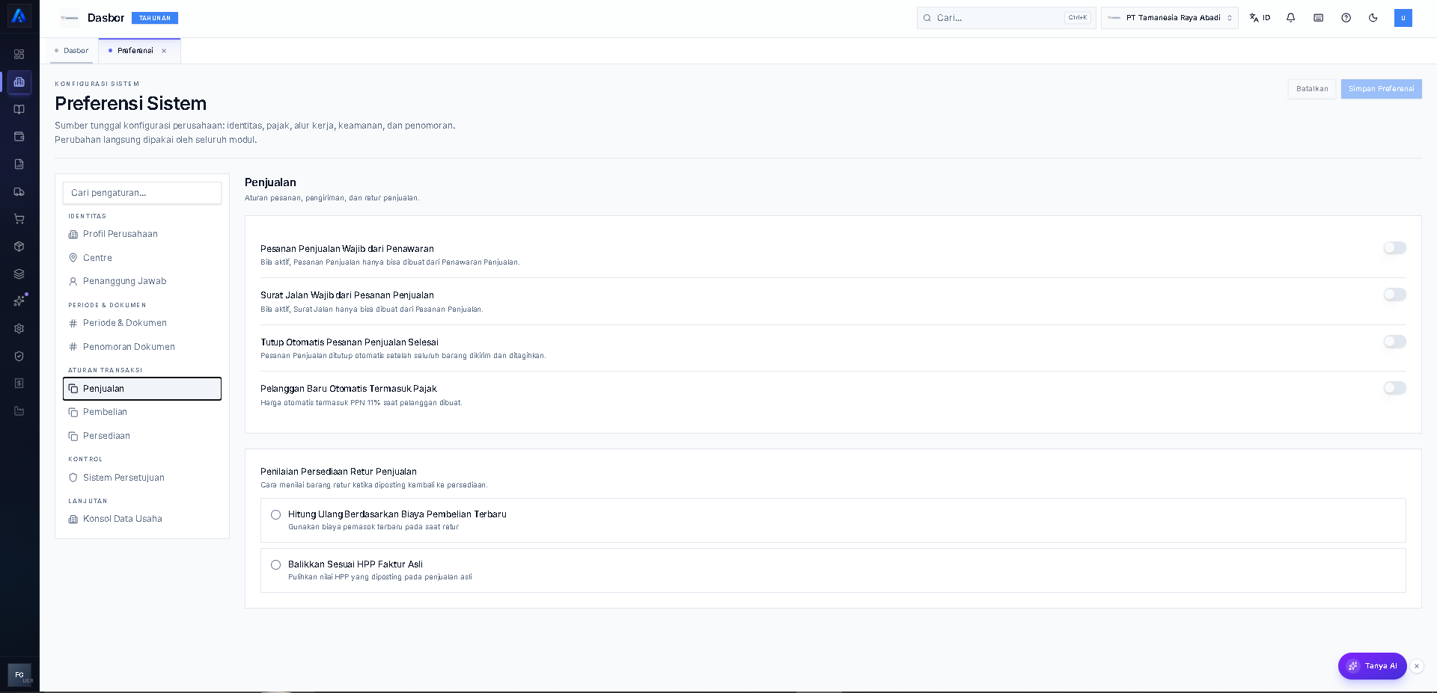Screen dimensions: 1437x693
Task: Open the folder sidebar icon
Action: 19,411
